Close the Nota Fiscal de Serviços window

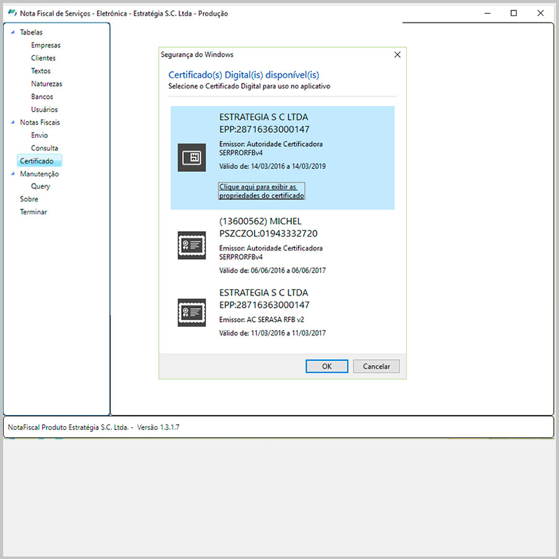(x=540, y=13)
